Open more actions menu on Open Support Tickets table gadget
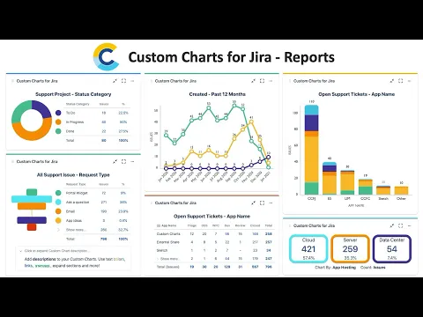The image size is (423, 317). (x=271, y=203)
